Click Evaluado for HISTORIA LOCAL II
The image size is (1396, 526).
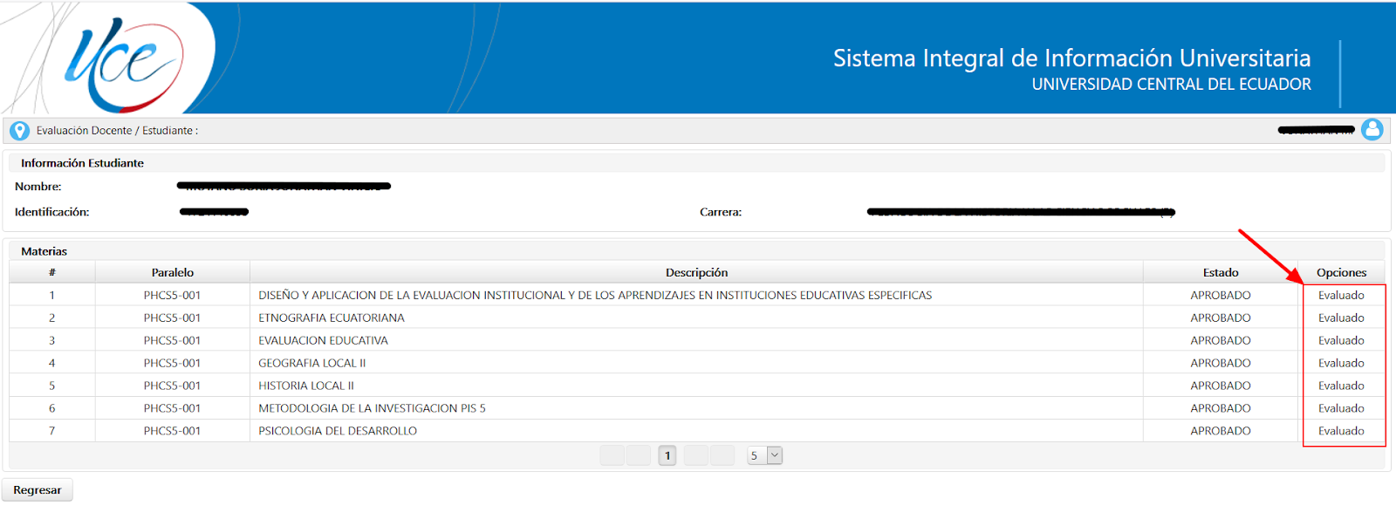pos(1341,386)
